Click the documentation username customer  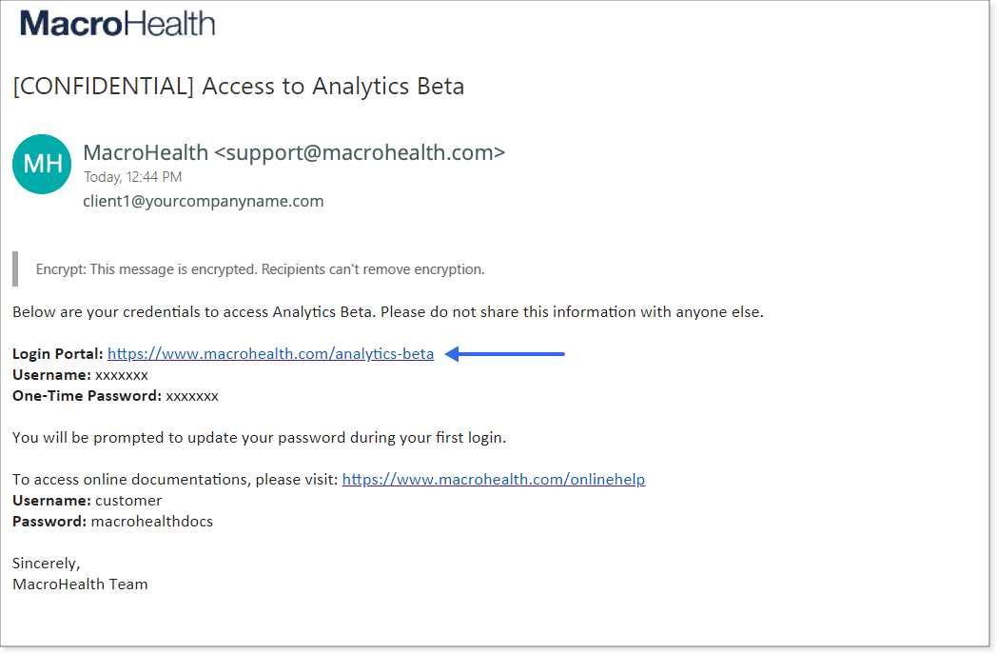(128, 501)
